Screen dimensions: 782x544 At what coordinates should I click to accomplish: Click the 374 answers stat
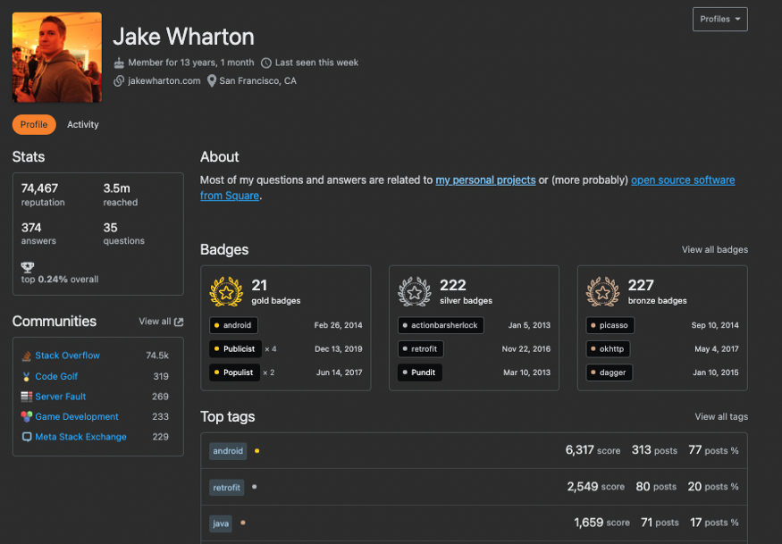38,233
